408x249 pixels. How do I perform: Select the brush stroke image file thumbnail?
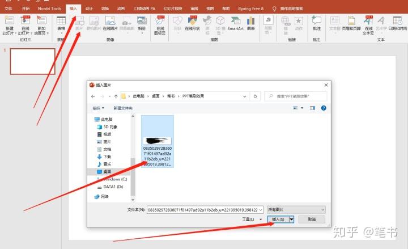coord(158,141)
